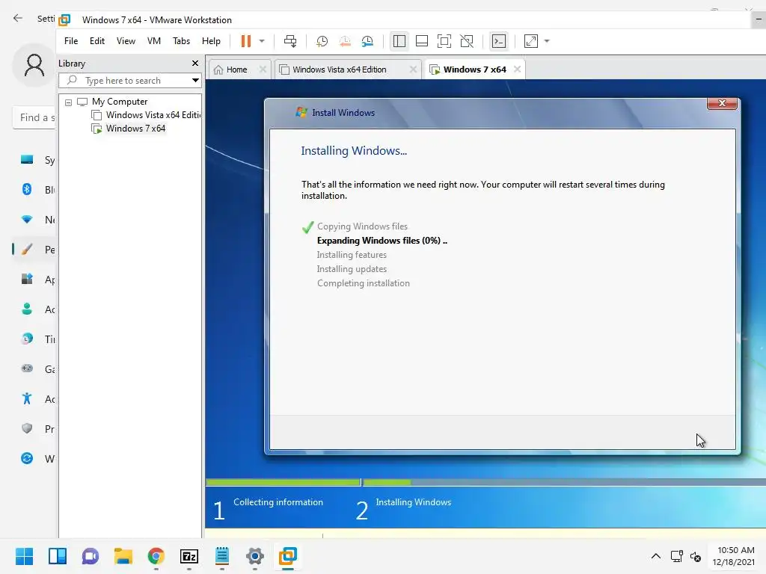Click the Copying Windows files step text
This screenshot has width=766, height=574.
coord(362,226)
